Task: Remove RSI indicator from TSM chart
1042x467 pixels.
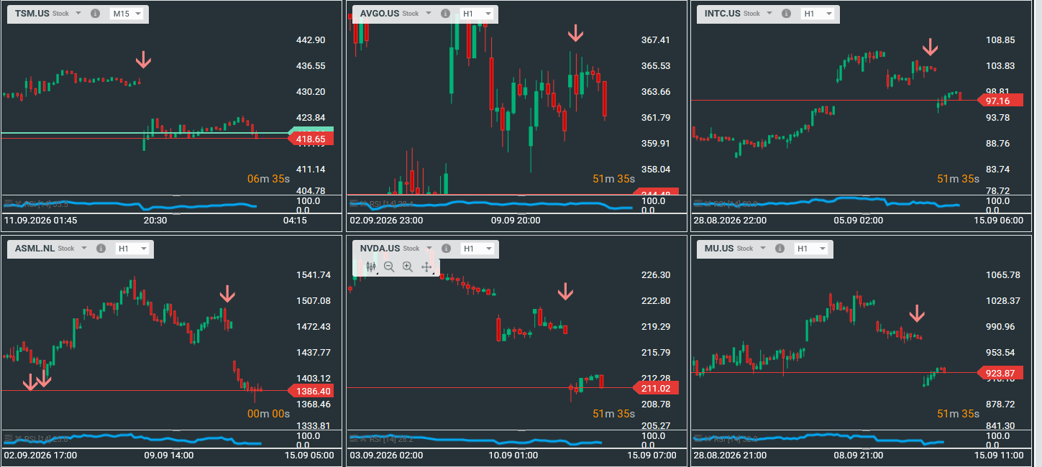Action: (19, 204)
